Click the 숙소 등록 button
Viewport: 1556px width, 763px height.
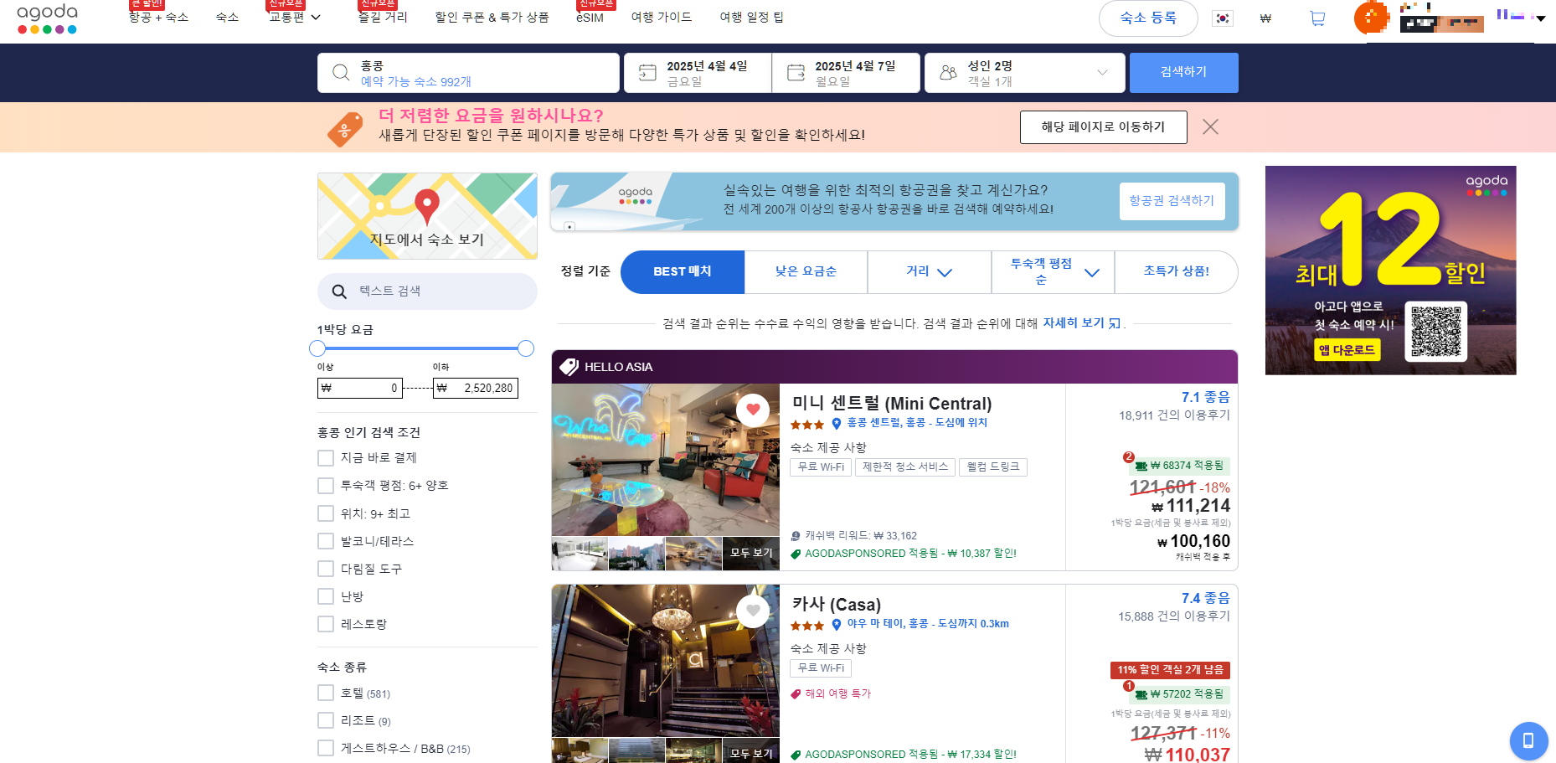coord(1148,18)
